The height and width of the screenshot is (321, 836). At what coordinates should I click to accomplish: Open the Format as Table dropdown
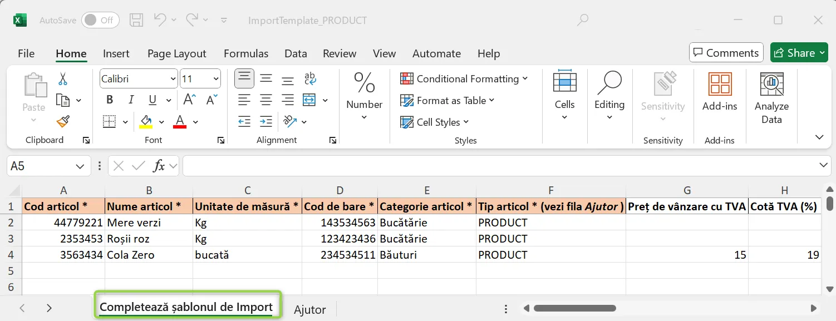pos(447,100)
